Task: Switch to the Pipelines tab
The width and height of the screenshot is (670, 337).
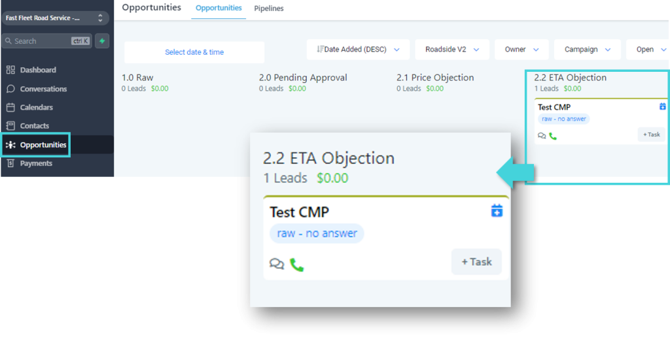Action: (268, 8)
